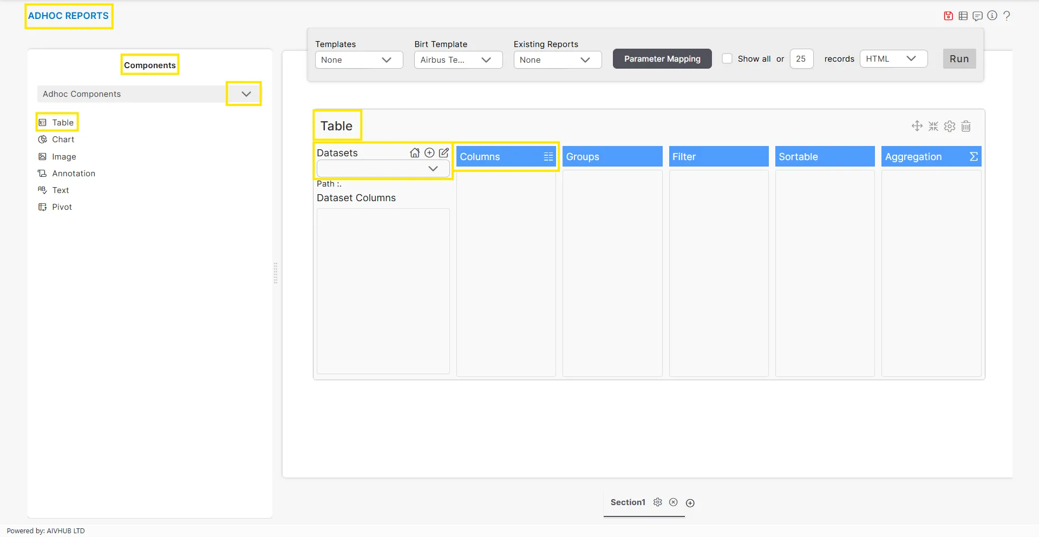Delete the Table component with trash icon

click(966, 126)
